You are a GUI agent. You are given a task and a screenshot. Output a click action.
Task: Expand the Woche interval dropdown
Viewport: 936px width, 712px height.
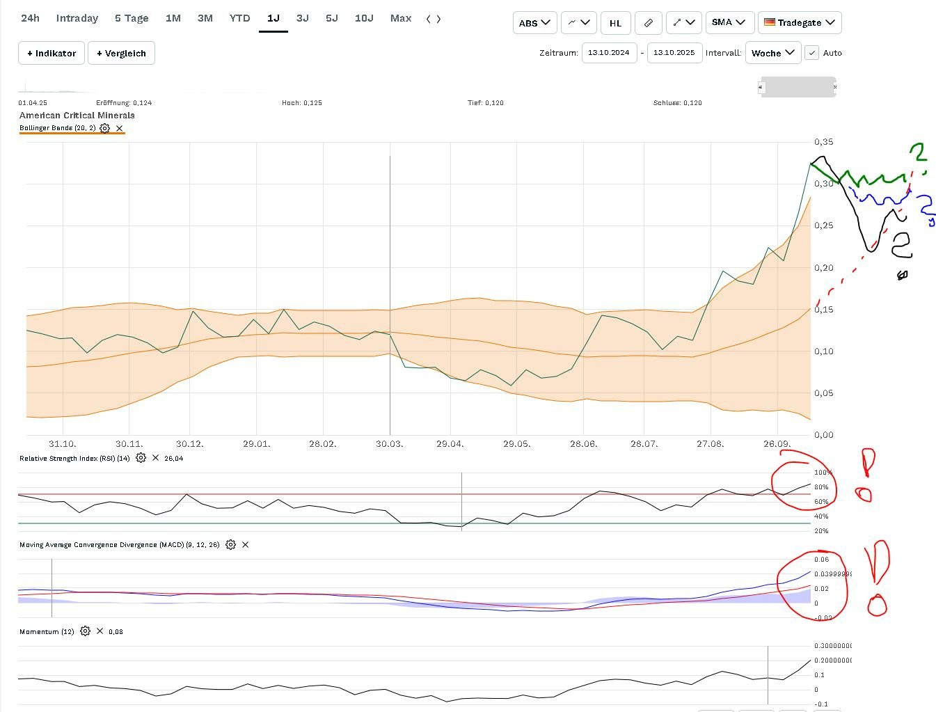(772, 53)
